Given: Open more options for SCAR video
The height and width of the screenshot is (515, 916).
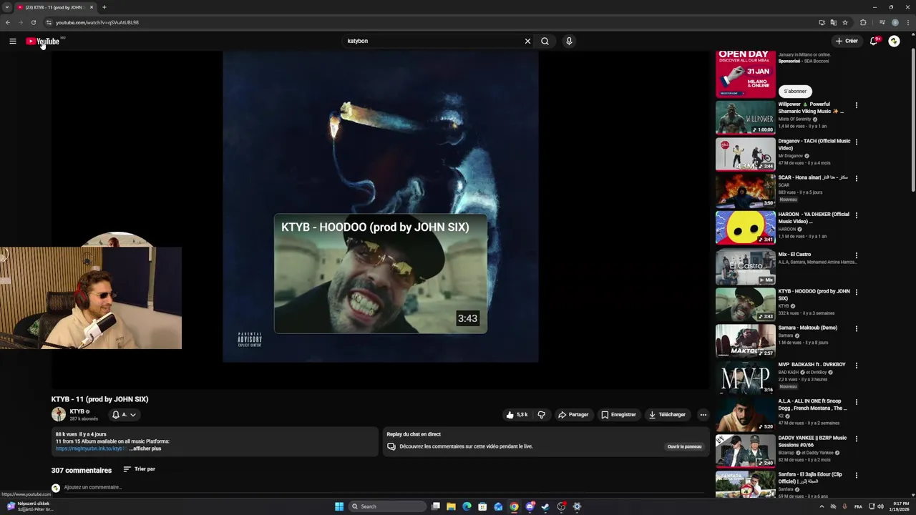Looking at the screenshot, I should click(x=856, y=178).
